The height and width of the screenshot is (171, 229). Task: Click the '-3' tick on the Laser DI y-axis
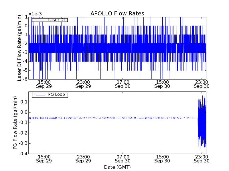(x=25, y=52)
